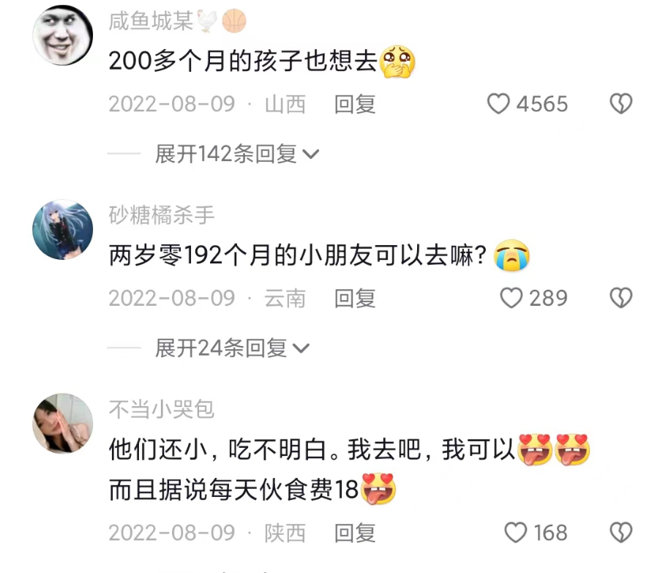The width and height of the screenshot is (671, 573).
Task: Open username 砂糖橘杀手 profile link
Action: point(161,215)
